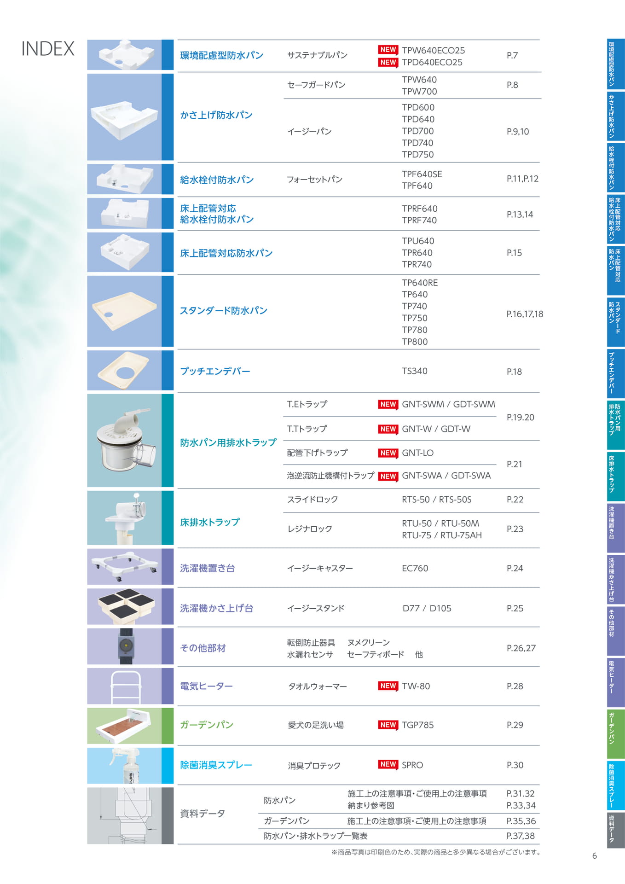Open the 床上配管対応防水パン category heading
The image size is (625, 884).
226,253
